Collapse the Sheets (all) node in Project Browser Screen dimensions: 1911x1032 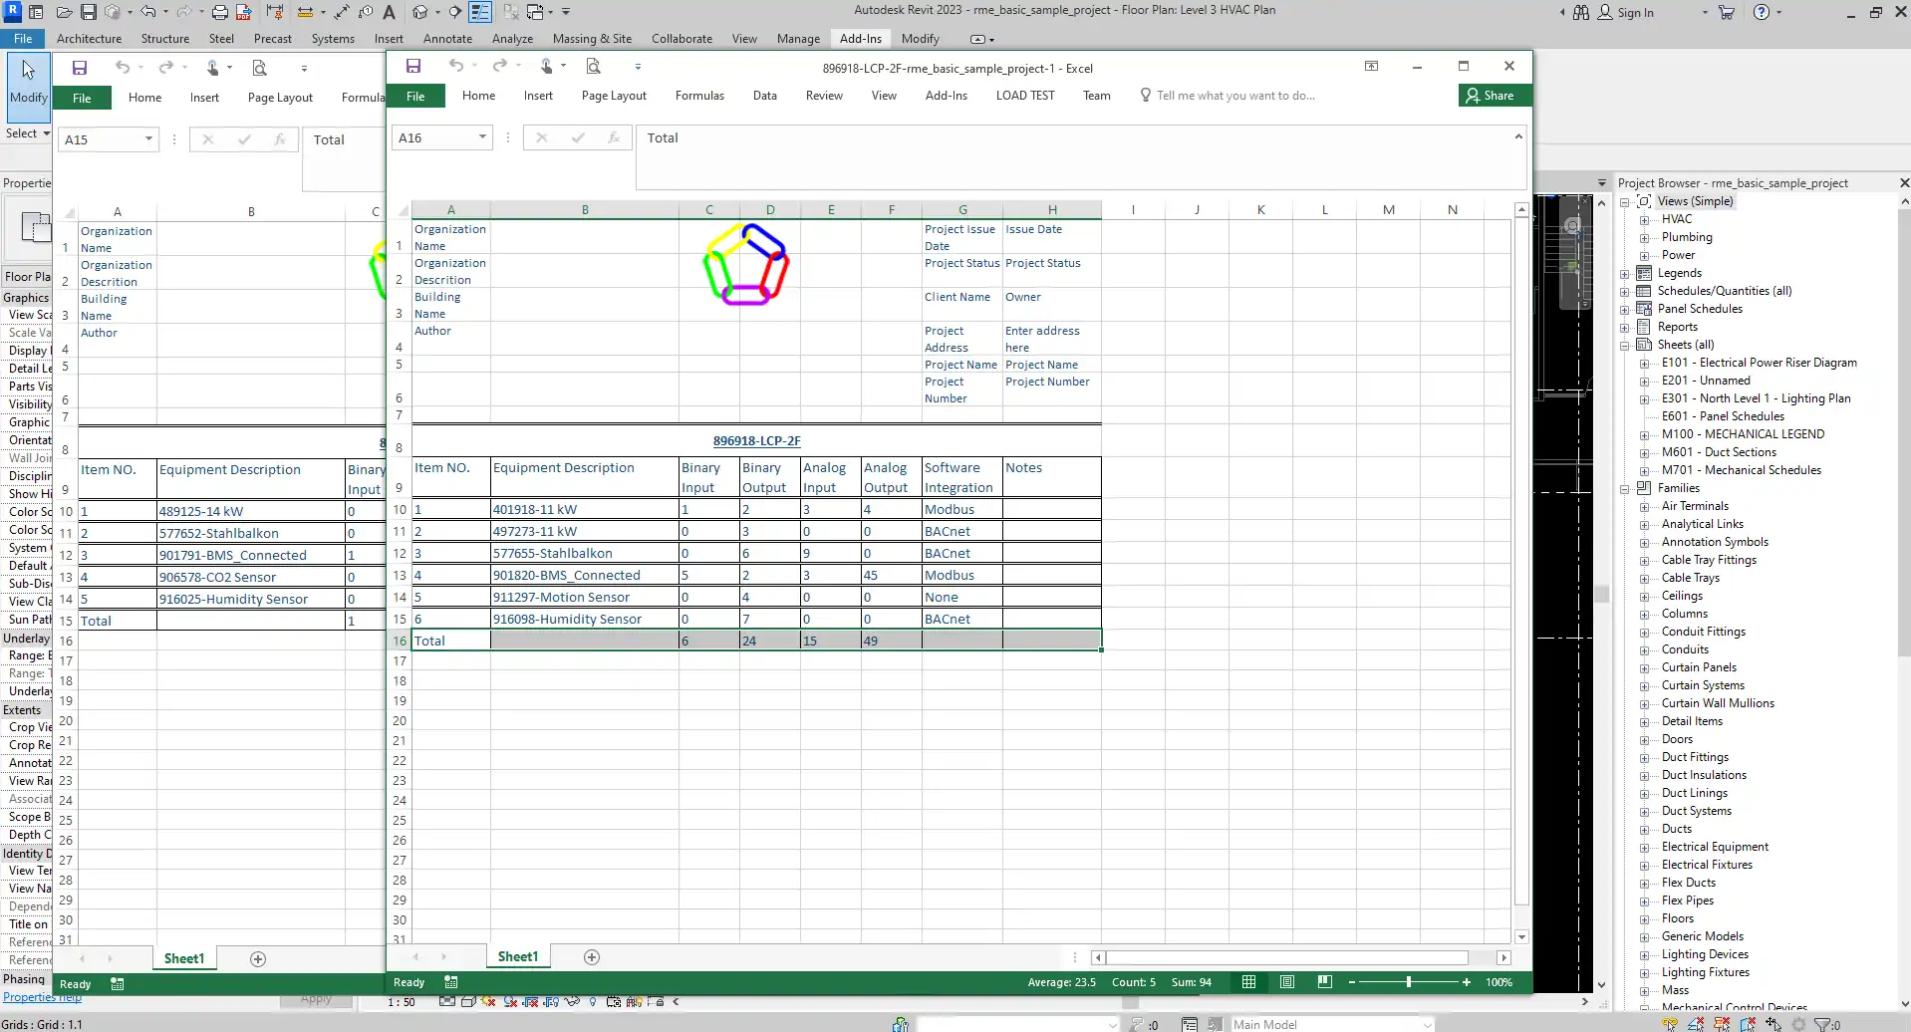tap(1626, 345)
